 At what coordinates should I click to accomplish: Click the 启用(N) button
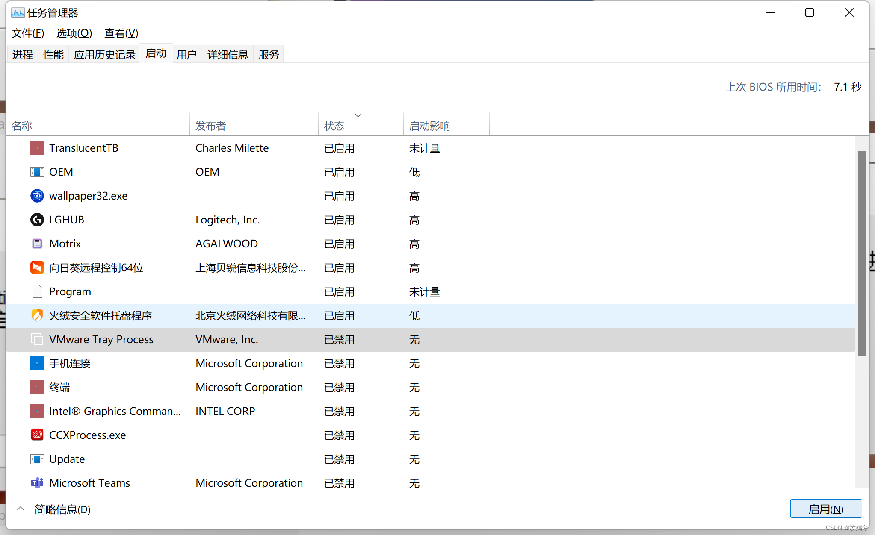(x=826, y=509)
